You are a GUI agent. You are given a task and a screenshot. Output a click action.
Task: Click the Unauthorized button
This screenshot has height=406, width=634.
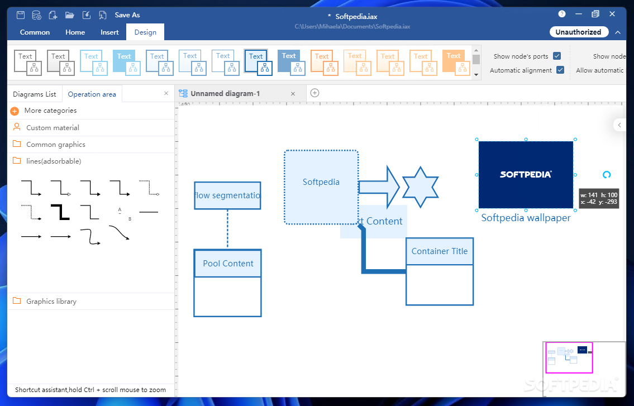tap(578, 32)
